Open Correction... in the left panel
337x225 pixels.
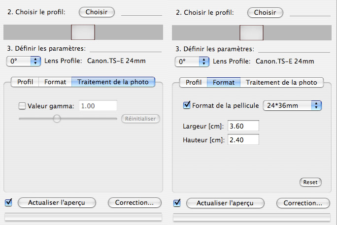[135, 203]
